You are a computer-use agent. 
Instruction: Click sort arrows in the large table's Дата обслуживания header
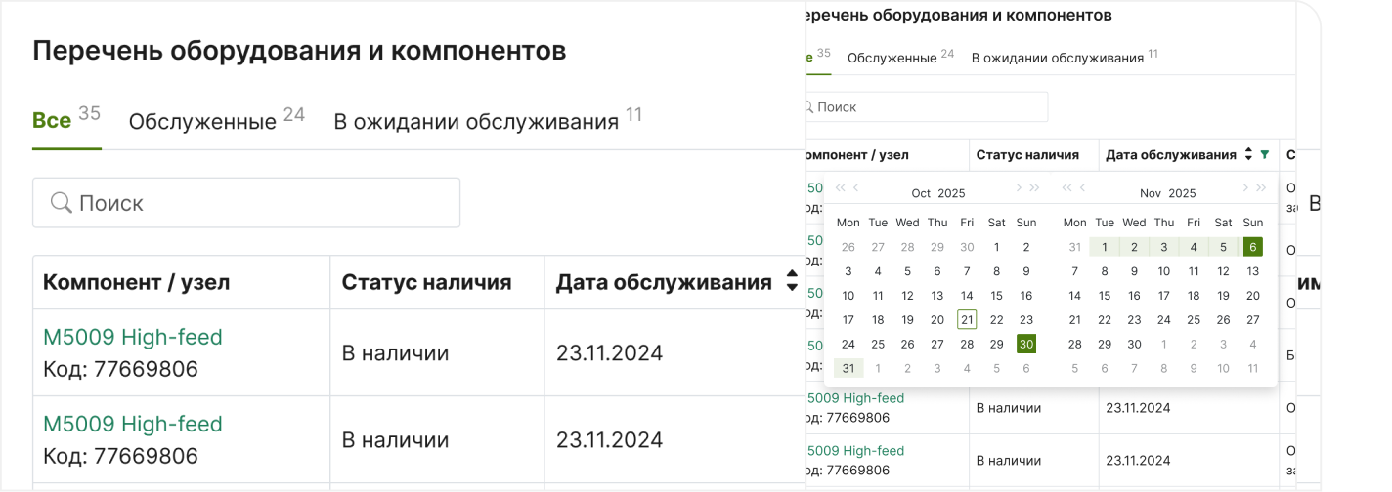coord(792,283)
